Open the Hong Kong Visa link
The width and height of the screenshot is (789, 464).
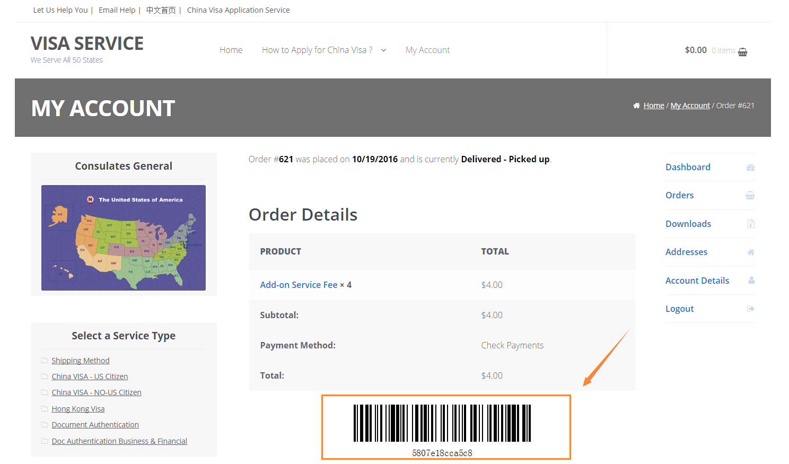[x=78, y=409]
